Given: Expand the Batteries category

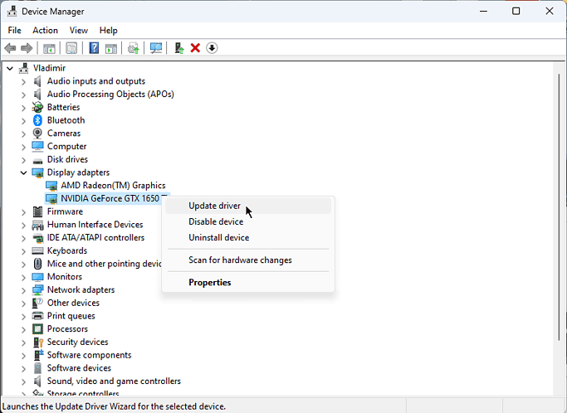Looking at the screenshot, I should pos(22,108).
